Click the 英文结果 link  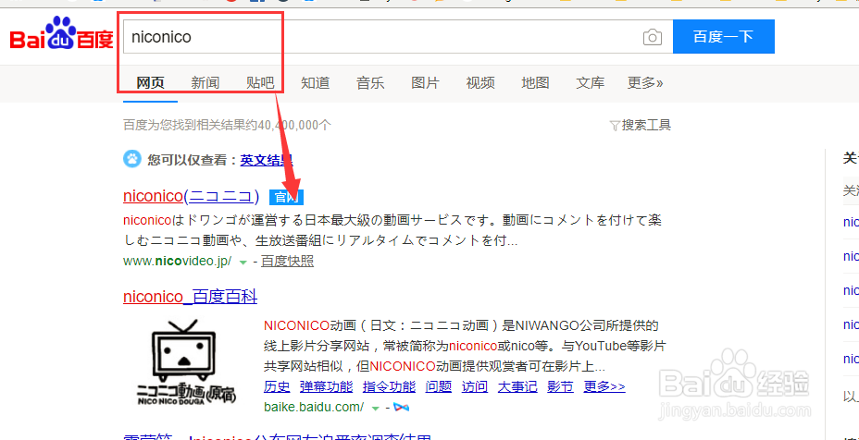click(x=267, y=160)
